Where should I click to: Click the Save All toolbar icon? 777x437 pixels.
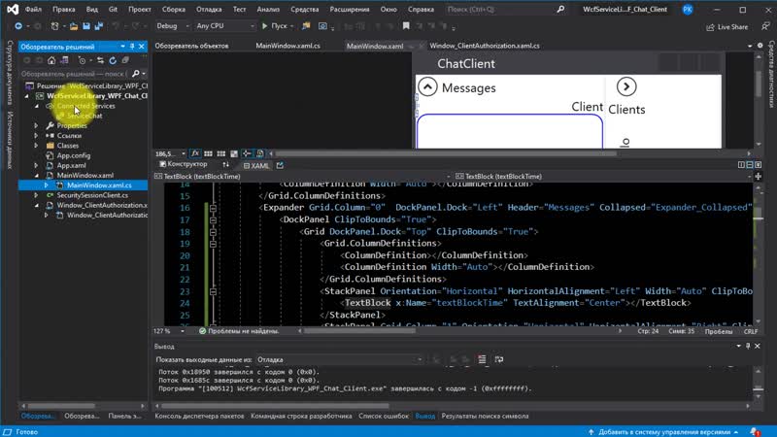pos(99,26)
